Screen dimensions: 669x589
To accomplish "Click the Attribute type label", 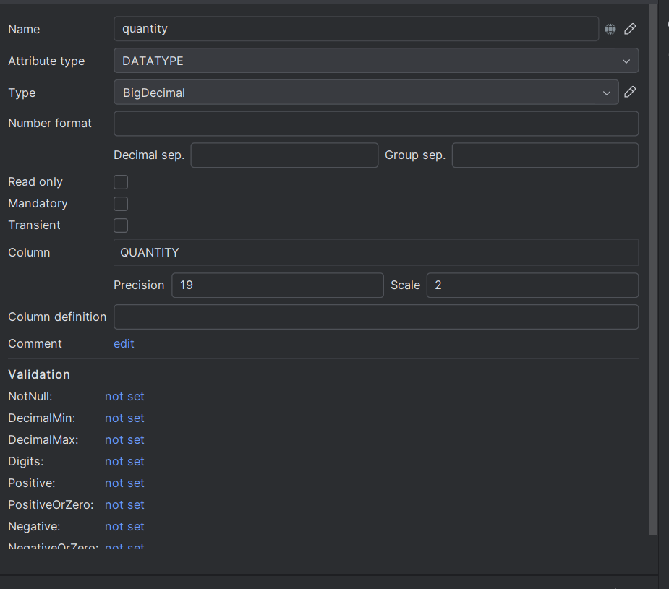I will pyautogui.click(x=46, y=61).
